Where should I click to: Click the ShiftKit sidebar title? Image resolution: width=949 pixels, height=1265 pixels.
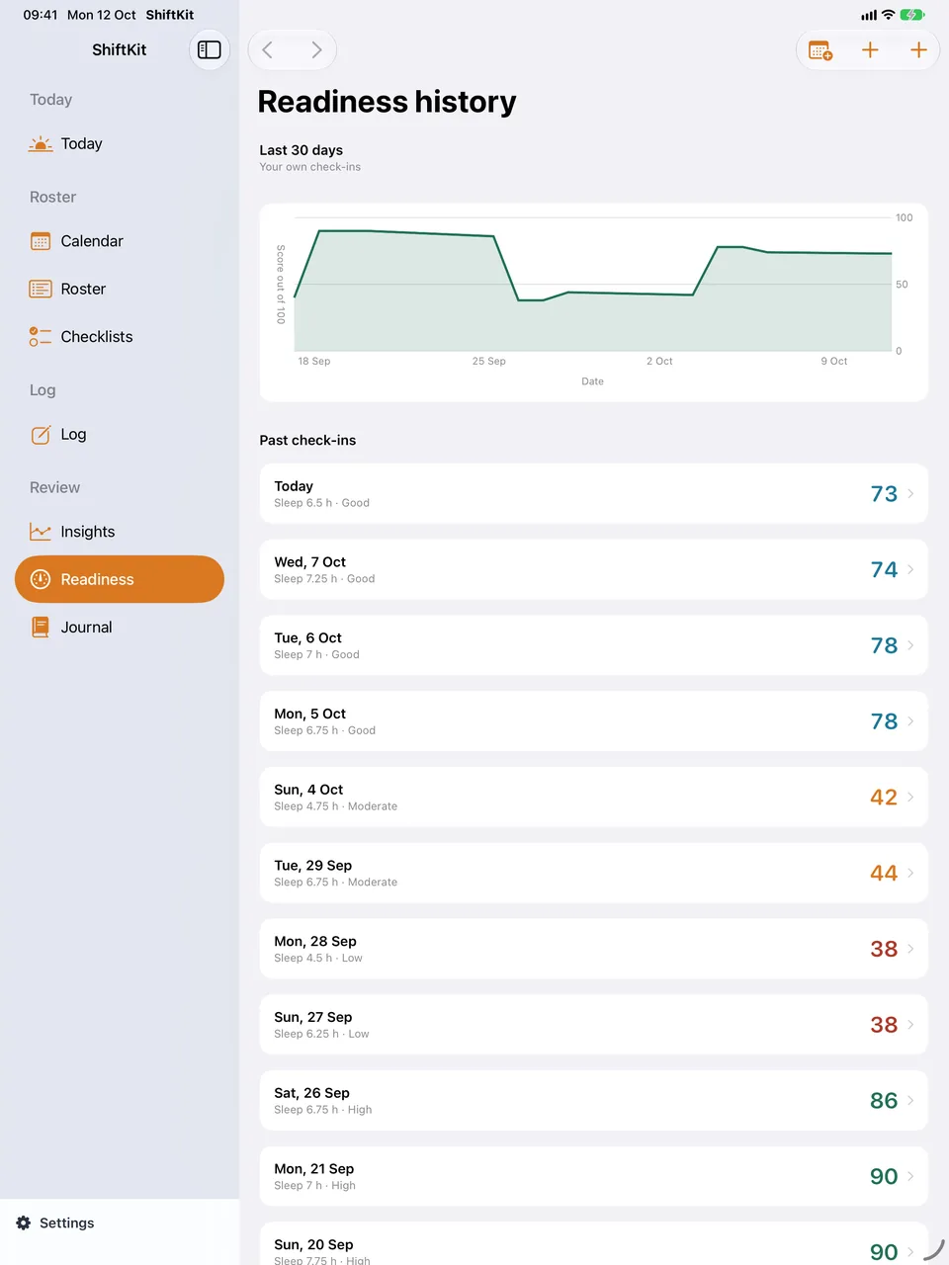[x=120, y=49]
